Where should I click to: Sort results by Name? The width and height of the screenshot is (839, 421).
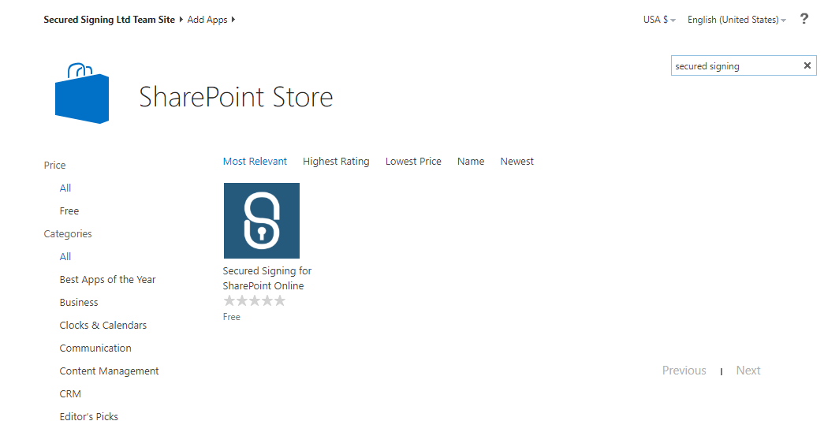click(471, 162)
